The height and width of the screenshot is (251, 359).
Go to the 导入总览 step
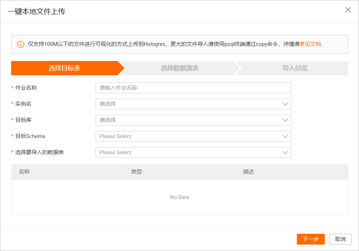click(295, 68)
